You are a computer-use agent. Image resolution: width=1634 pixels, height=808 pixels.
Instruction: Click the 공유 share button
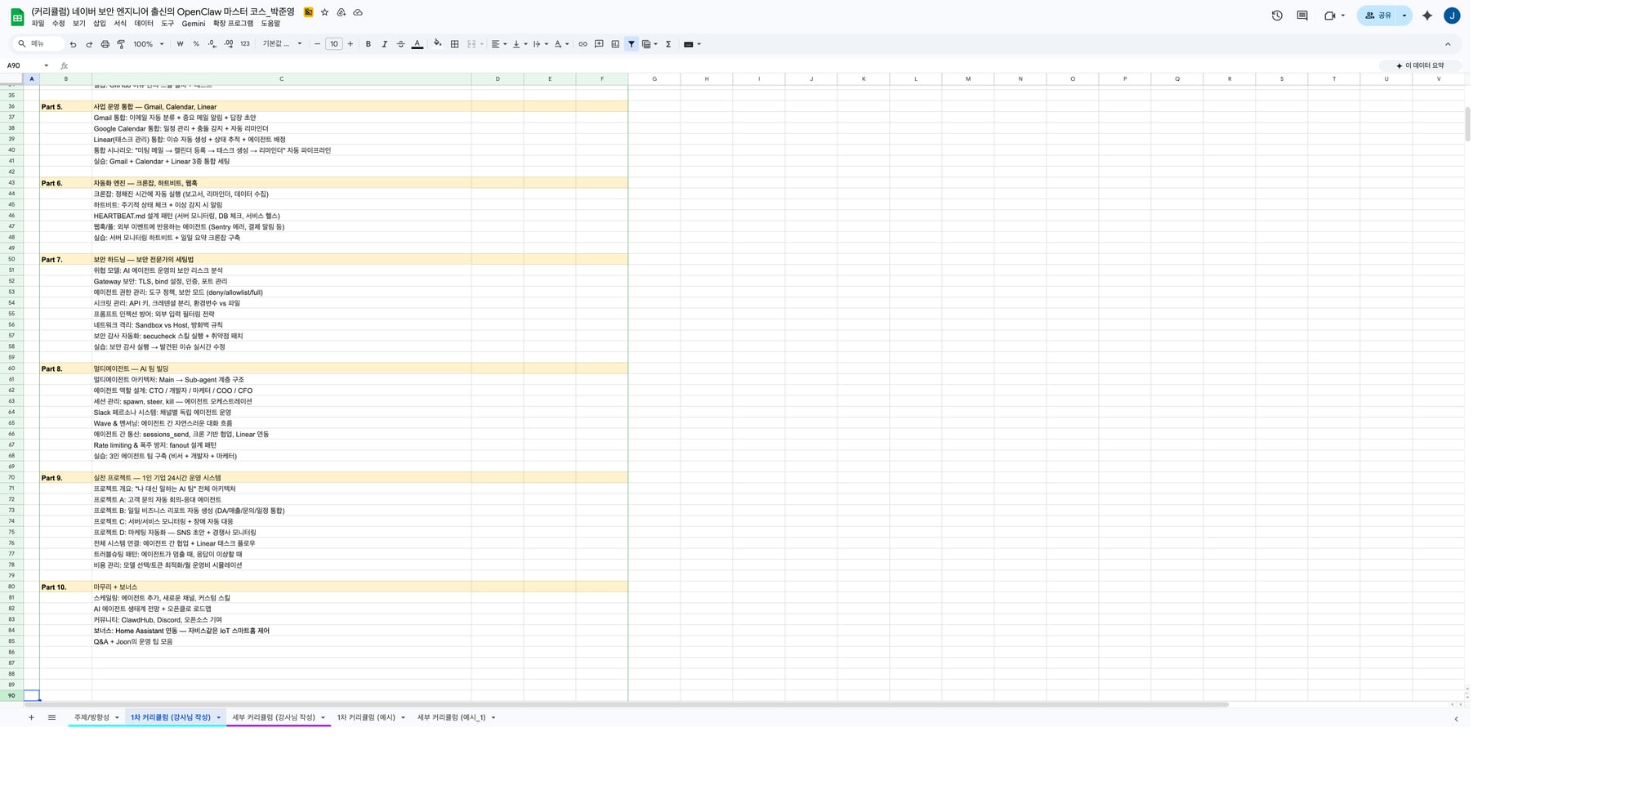(x=1378, y=16)
